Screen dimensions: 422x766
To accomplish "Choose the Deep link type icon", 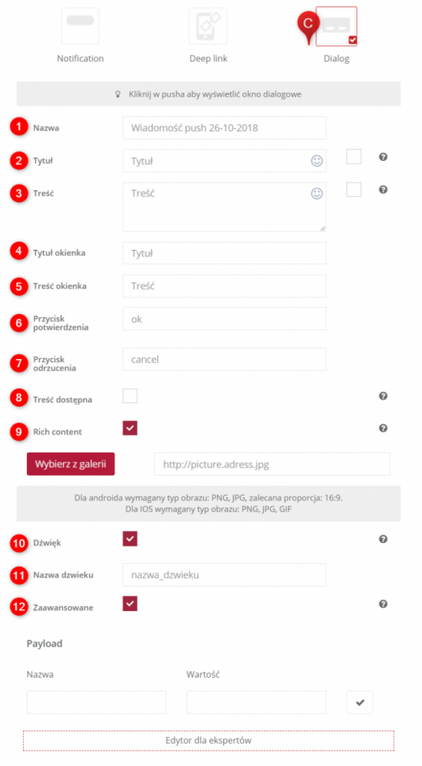I will pyautogui.click(x=208, y=26).
